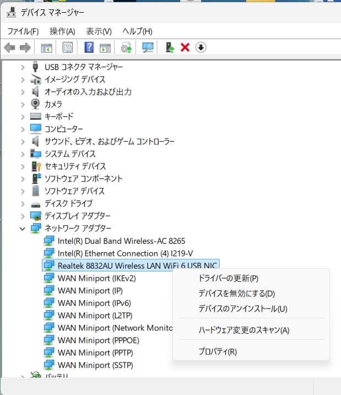Open the ヘルプ(H) menu
The height and width of the screenshot is (395, 341).
pos(137,31)
